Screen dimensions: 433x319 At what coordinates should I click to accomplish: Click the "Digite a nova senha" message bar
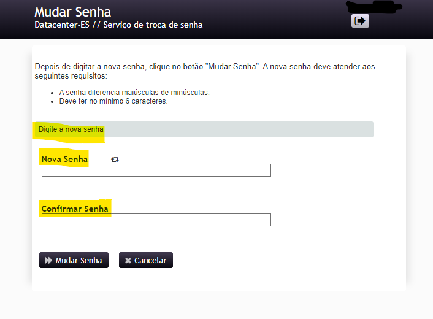click(x=202, y=129)
